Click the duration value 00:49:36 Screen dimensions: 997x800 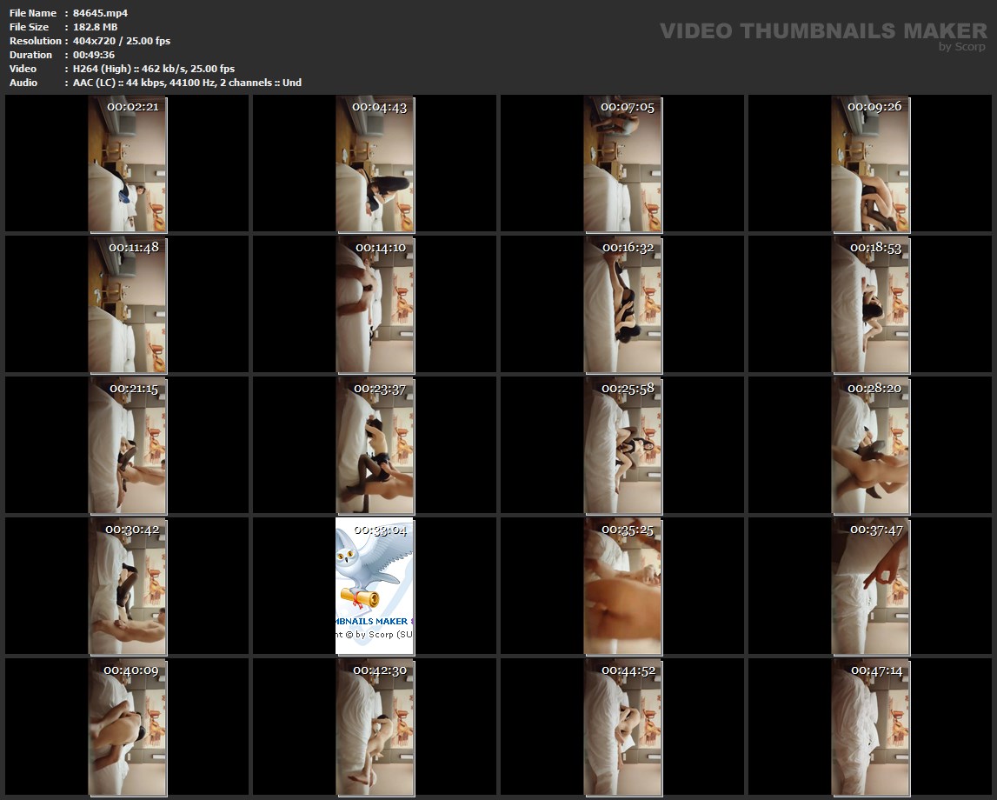(x=94, y=55)
